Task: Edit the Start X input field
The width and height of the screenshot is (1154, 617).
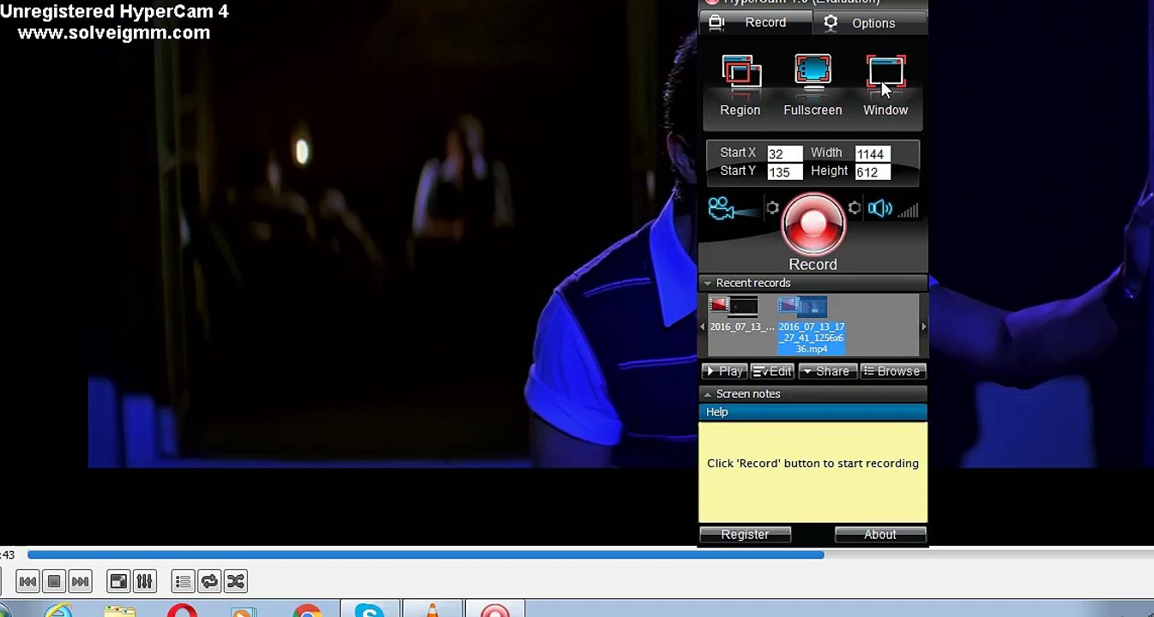Action: pyautogui.click(x=784, y=154)
